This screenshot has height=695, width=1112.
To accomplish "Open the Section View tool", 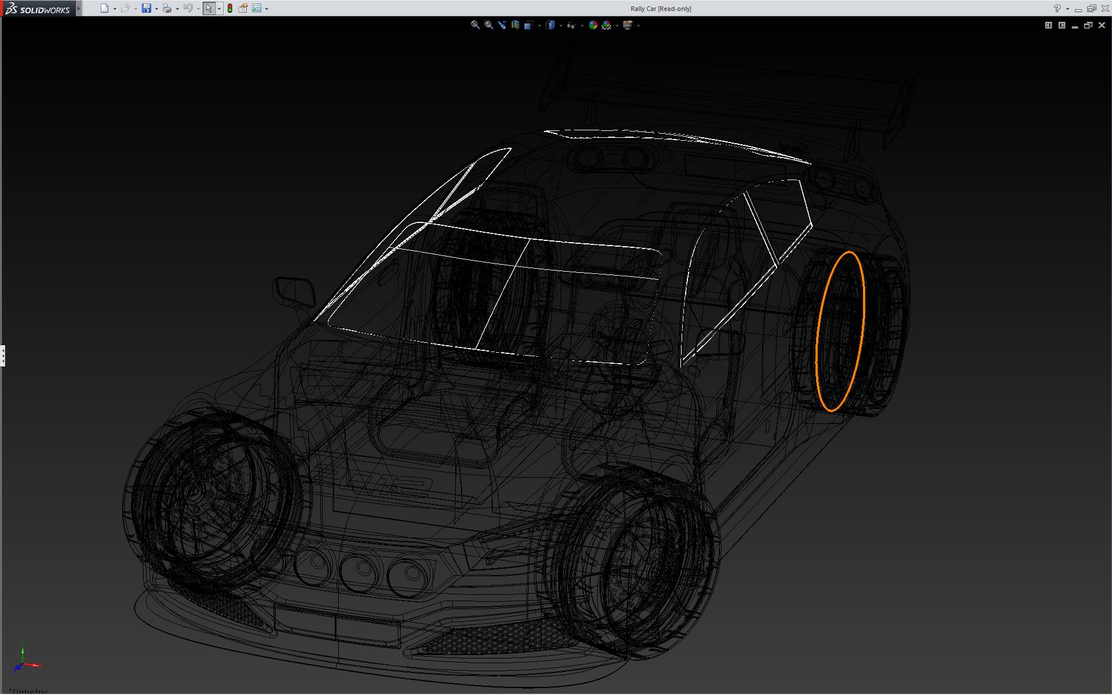I will [515, 25].
